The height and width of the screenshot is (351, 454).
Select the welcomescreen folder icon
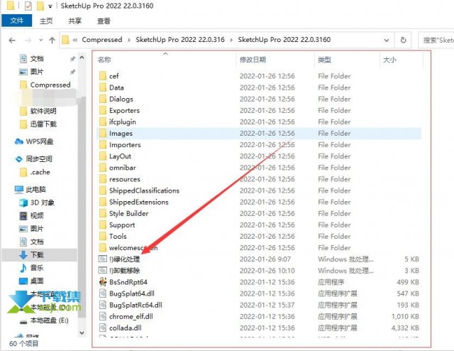(103, 248)
